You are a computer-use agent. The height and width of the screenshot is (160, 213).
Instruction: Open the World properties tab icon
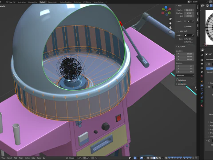coord(202,76)
